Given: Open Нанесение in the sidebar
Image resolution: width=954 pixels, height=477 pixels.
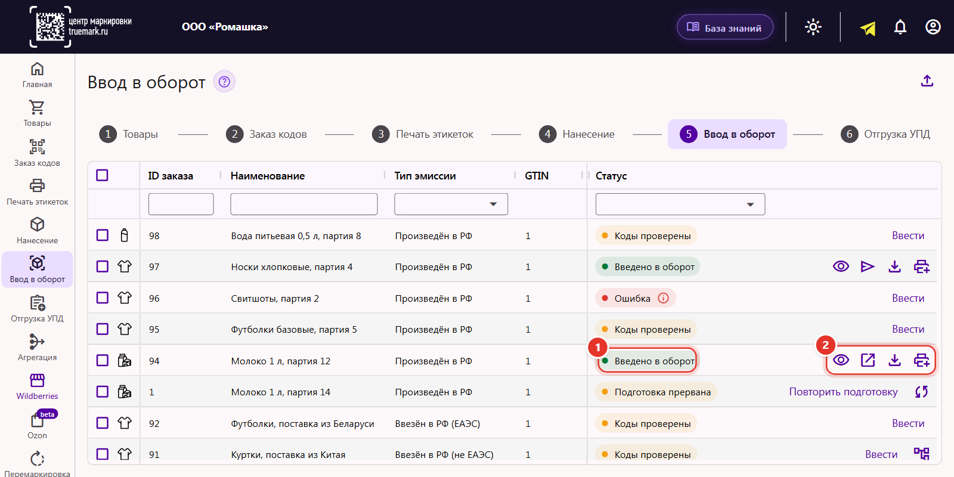Looking at the screenshot, I should point(37,230).
